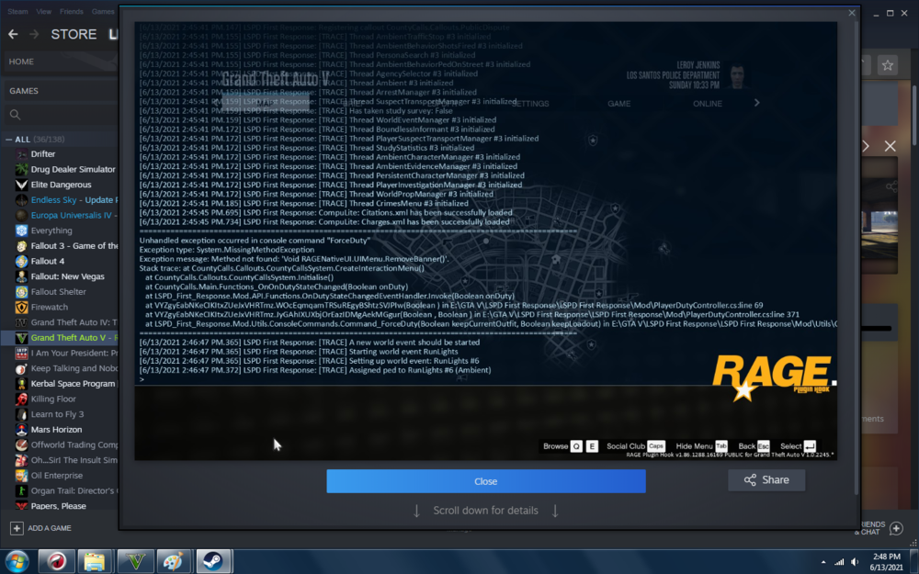Click the library search icon

click(x=16, y=115)
